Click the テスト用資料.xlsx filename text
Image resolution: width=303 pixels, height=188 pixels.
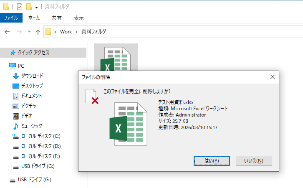(176, 102)
